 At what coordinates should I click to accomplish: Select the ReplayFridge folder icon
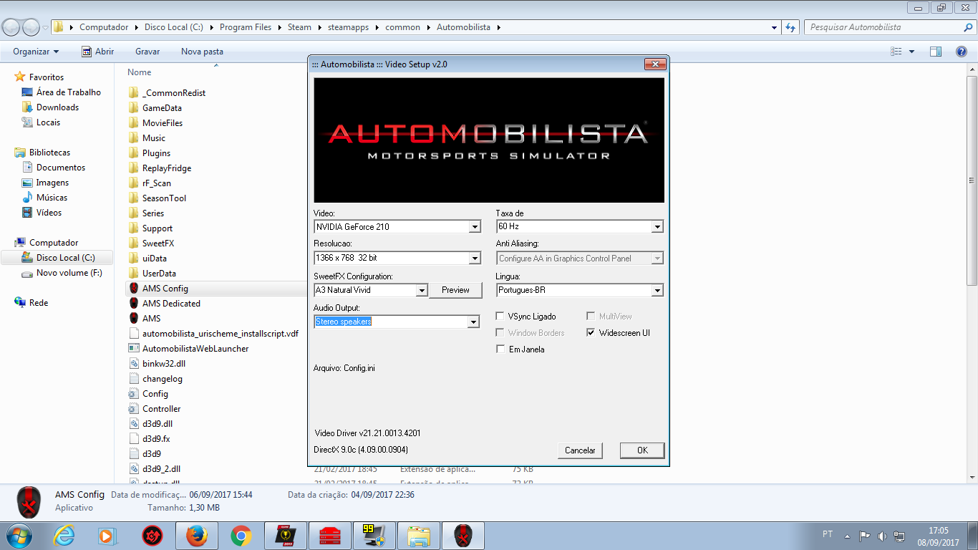(133, 168)
